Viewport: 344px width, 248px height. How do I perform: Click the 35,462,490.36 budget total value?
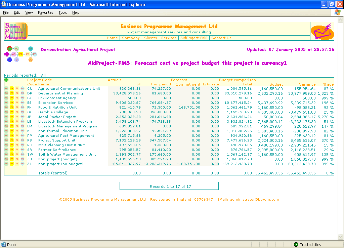(x=269, y=173)
